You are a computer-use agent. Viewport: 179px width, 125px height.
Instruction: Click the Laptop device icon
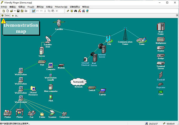(102, 90)
